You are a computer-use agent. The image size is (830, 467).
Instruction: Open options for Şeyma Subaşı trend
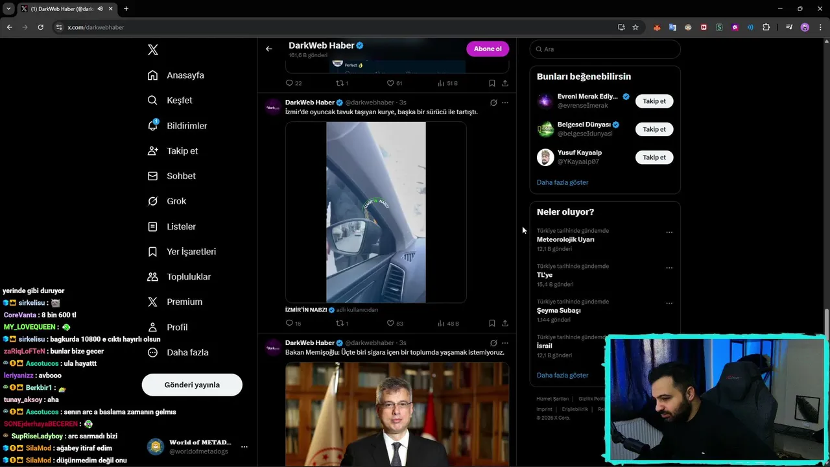pyautogui.click(x=669, y=303)
